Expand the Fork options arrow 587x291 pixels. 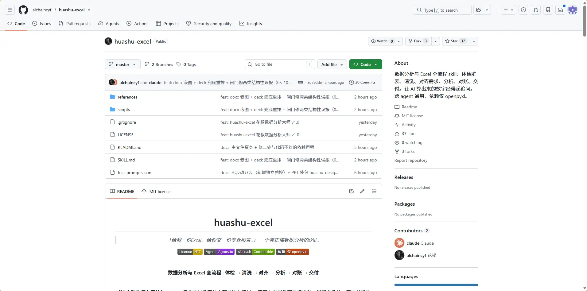click(x=436, y=41)
